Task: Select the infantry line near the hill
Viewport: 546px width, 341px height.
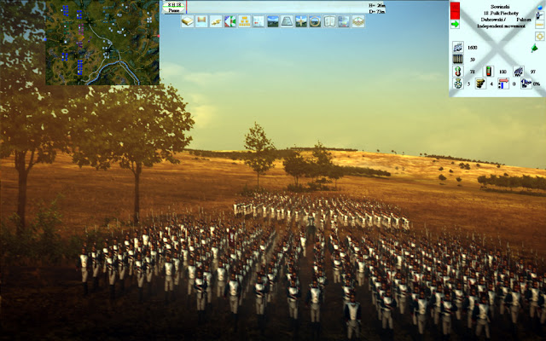Action: point(321,211)
